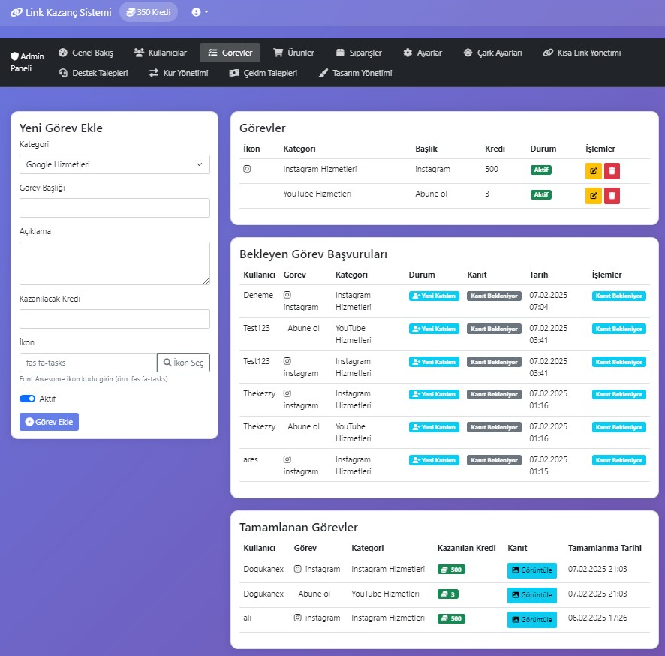Click the Link Kazanç Sistemi logo icon
This screenshot has width=665, height=656.
17,12
